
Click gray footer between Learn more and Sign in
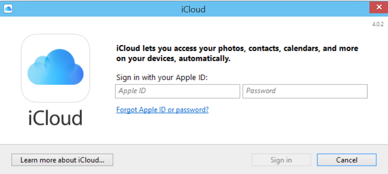(x=182, y=160)
